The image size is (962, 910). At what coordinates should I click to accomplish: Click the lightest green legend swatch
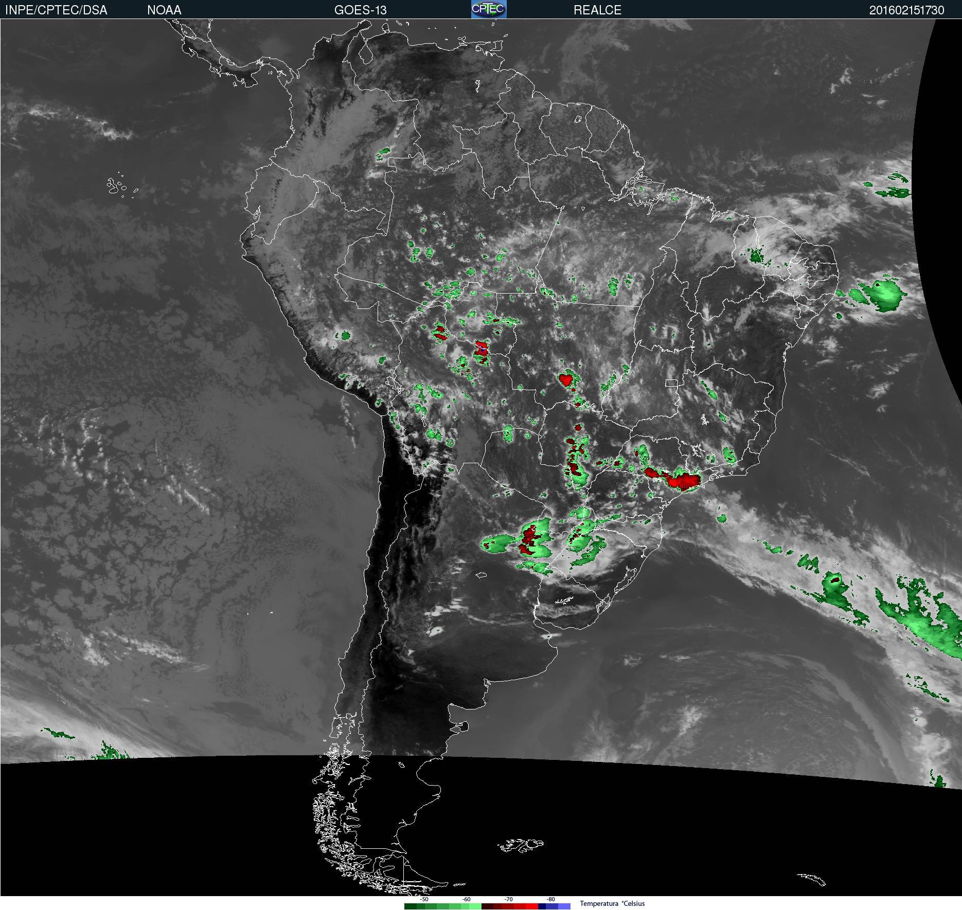click(x=475, y=906)
